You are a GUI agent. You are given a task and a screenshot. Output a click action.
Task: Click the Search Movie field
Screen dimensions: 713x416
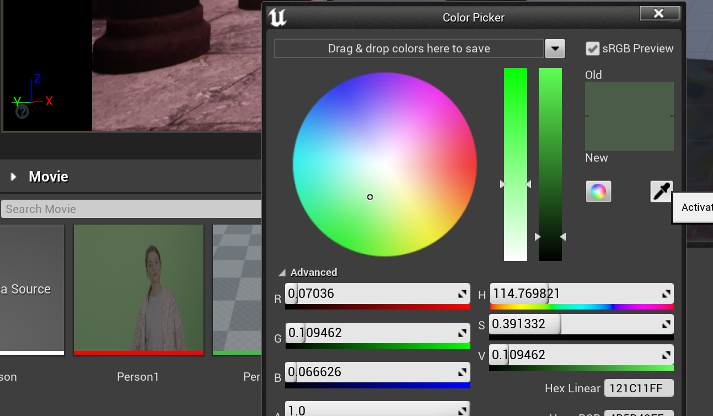point(131,209)
